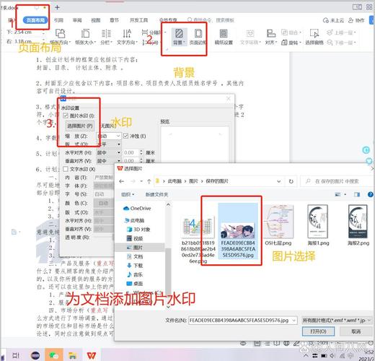Click the Task View taskbar icon
The image size is (375, 361).
(16, 355)
